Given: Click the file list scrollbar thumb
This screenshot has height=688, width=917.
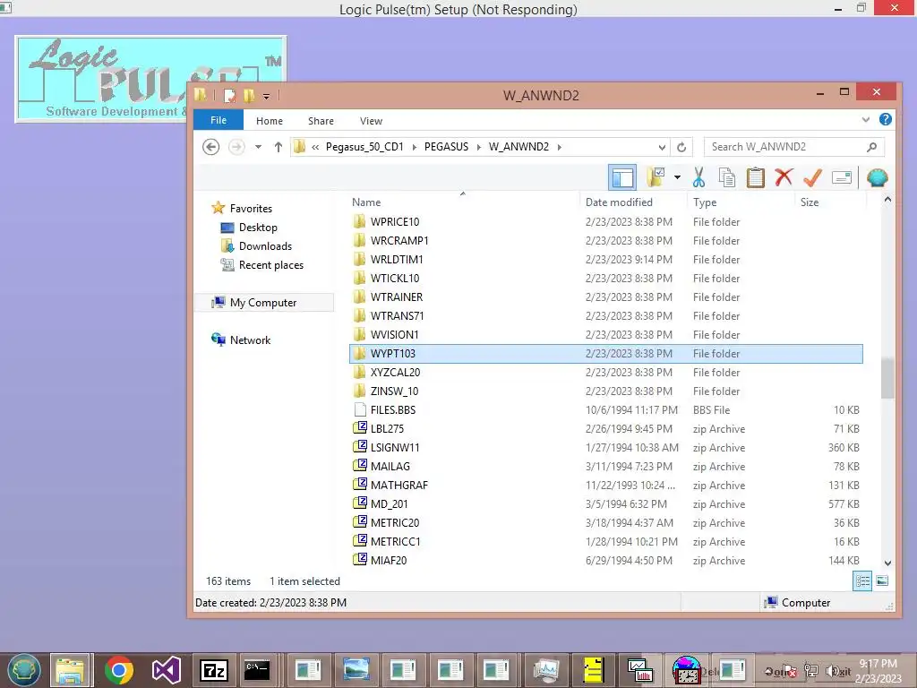Looking at the screenshot, I should pos(887,377).
